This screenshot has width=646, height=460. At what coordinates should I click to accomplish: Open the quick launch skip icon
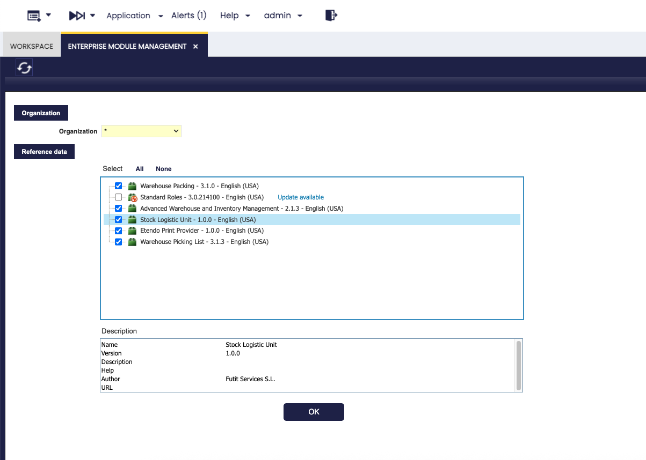77,16
